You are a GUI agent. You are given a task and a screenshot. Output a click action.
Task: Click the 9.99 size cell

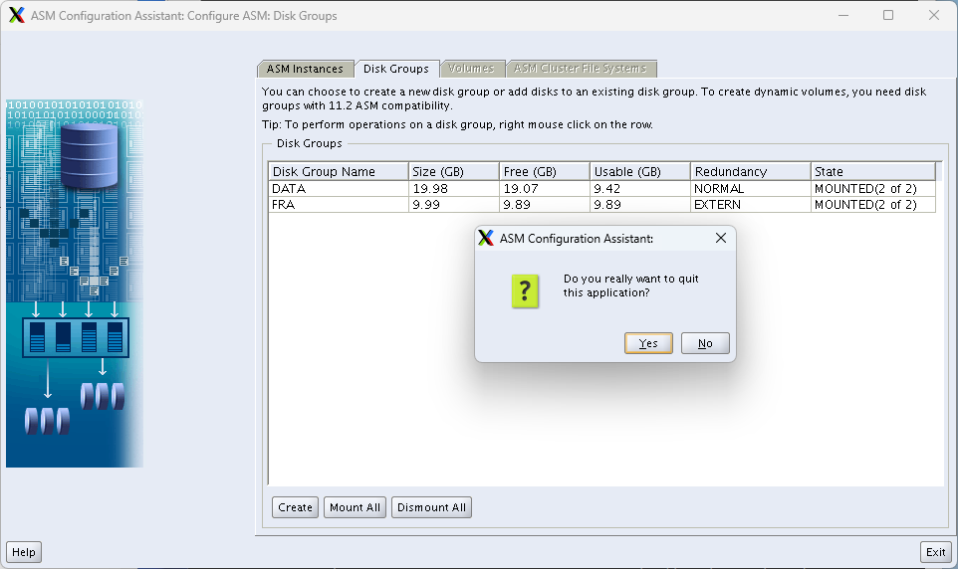tap(454, 205)
